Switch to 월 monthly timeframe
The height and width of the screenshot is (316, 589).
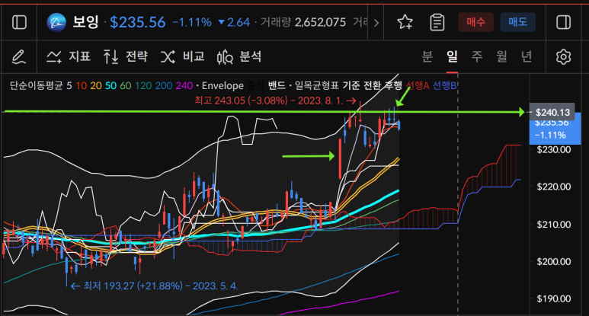coord(501,56)
